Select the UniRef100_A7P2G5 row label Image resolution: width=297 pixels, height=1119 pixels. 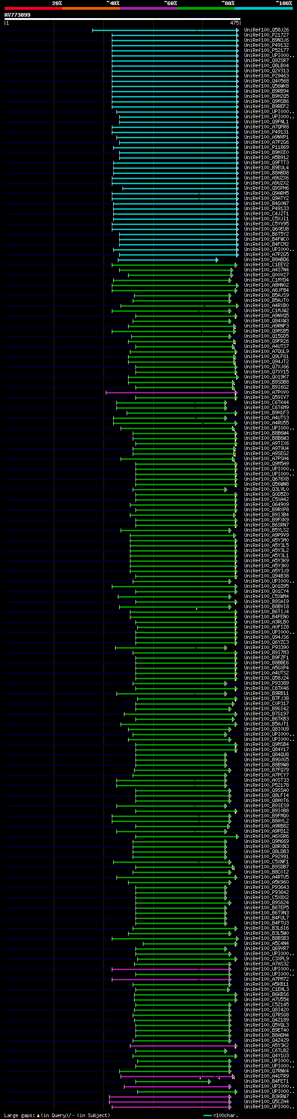pyautogui.click(x=266, y=255)
